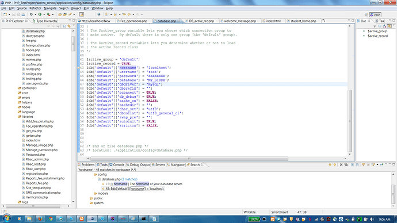Pin the Search view
The height and width of the screenshot is (223, 397).
coord(382,164)
